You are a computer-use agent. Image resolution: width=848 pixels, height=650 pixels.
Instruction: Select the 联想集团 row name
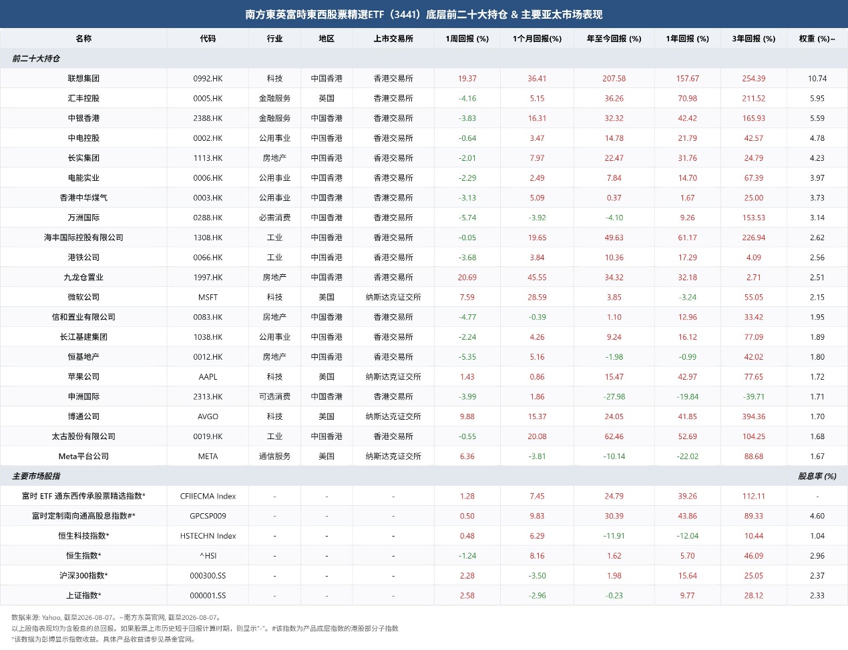[x=83, y=79]
